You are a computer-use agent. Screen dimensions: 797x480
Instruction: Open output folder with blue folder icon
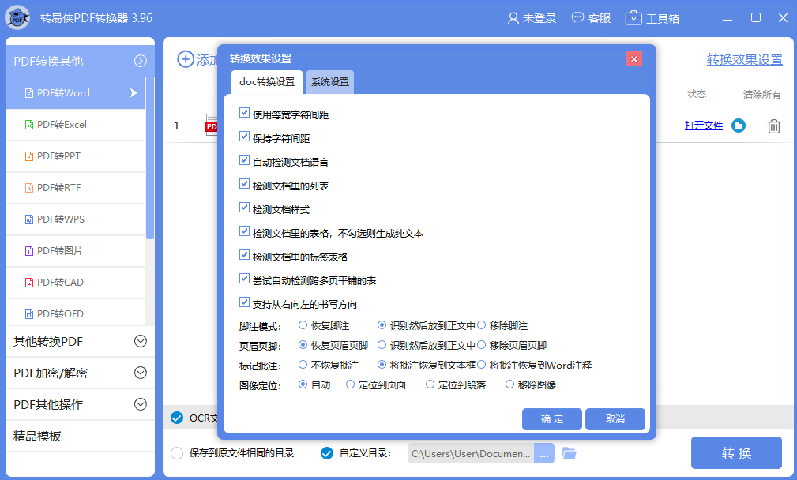point(738,126)
